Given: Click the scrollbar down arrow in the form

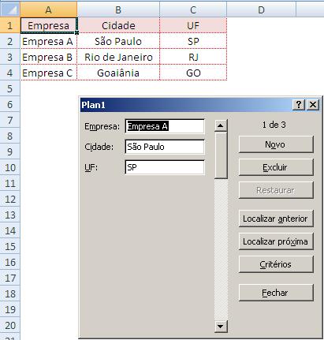Looking at the screenshot, I should click(x=221, y=327).
